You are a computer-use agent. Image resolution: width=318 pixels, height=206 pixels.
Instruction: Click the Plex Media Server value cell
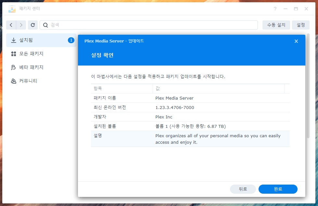174,98
